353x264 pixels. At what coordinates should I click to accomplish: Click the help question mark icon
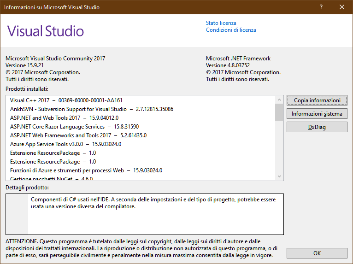[321, 7]
